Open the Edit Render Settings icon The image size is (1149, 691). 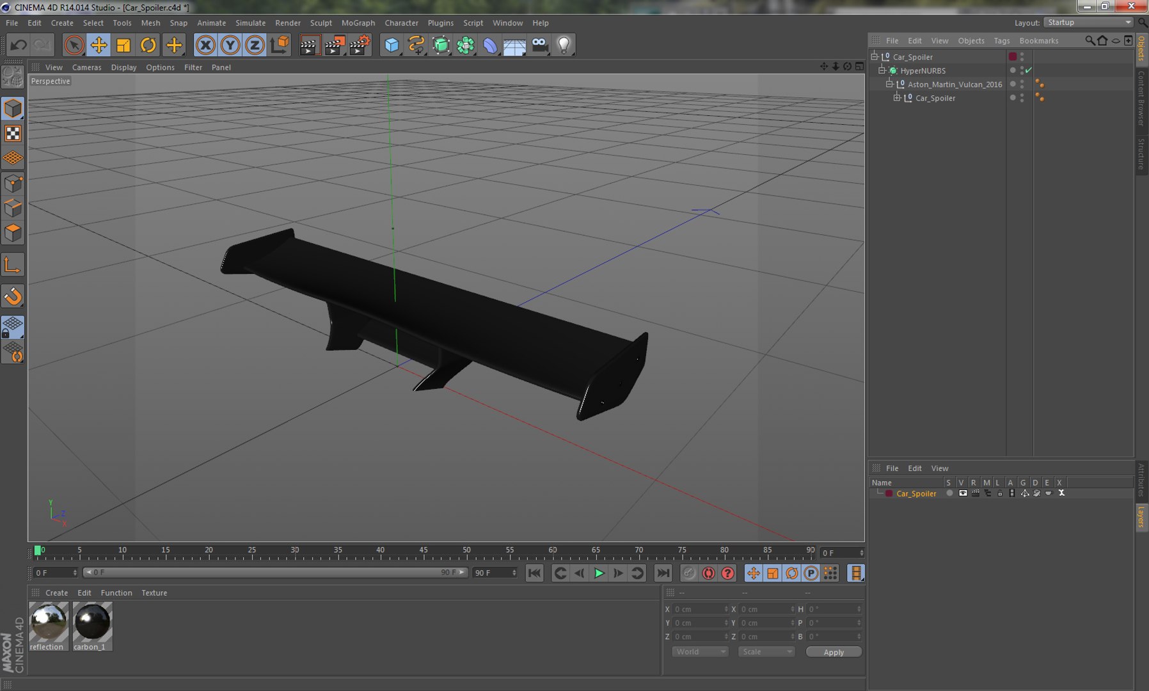pyautogui.click(x=360, y=45)
